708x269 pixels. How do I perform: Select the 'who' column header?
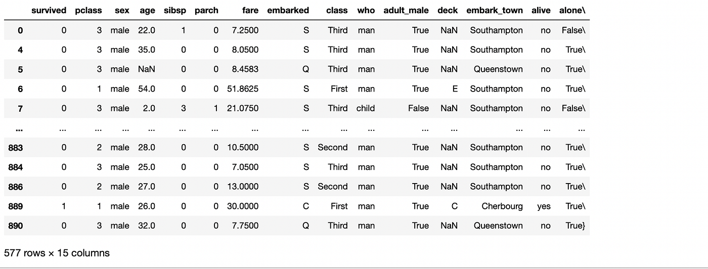click(x=366, y=11)
